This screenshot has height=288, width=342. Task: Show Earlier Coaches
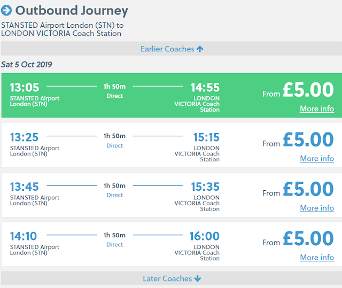point(167,49)
